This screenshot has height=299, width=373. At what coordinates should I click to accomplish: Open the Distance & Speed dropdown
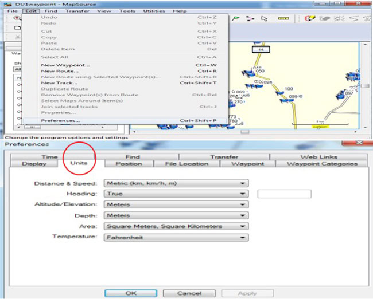(x=176, y=183)
